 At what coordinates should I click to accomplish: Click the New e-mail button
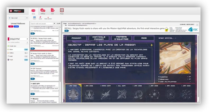(17, 18)
